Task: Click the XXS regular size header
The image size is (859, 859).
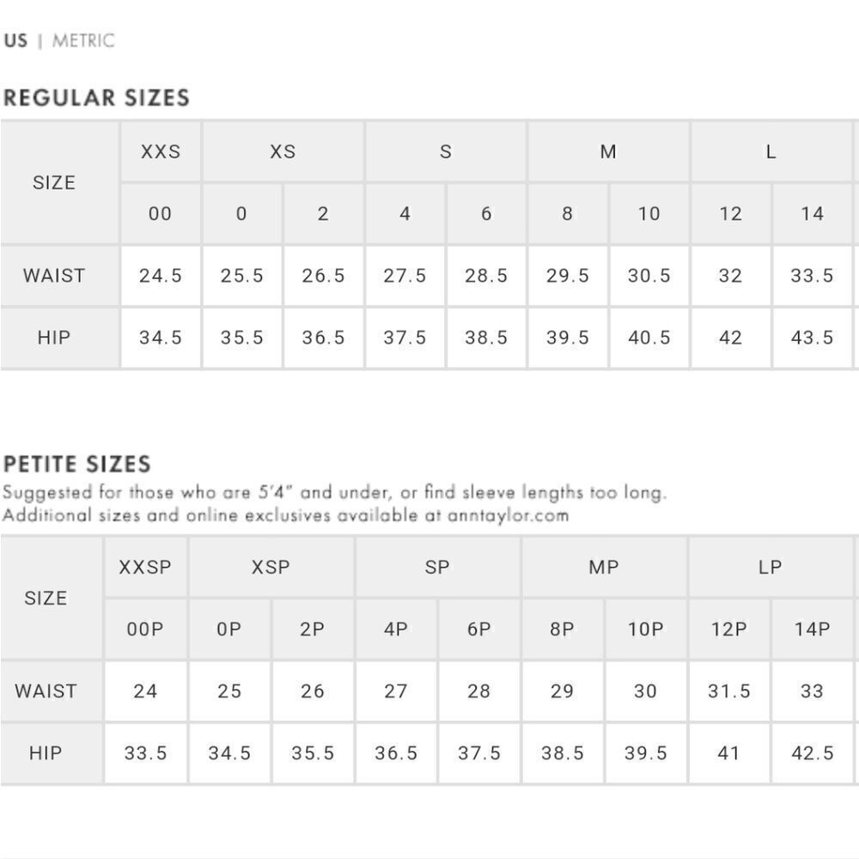Action: (161, 151)
